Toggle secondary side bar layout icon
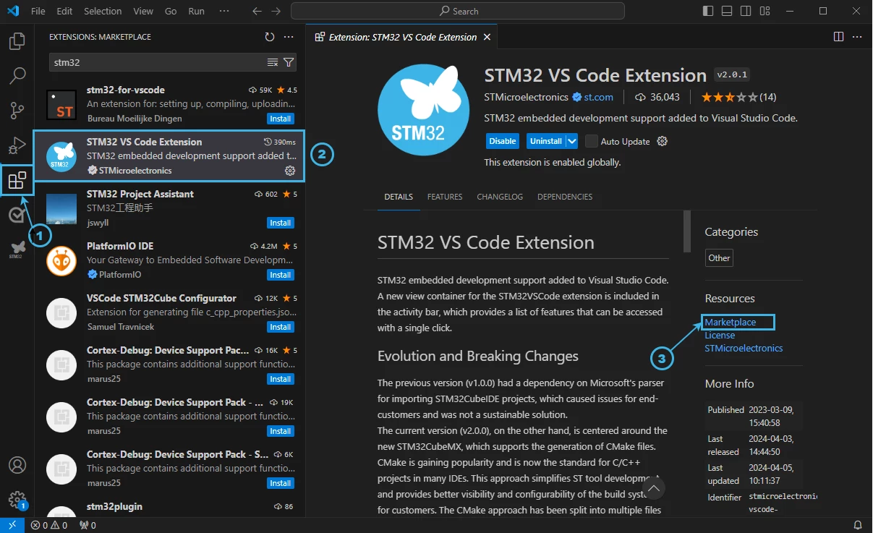The height and width of the screenshot is (533, 873). 746,11
